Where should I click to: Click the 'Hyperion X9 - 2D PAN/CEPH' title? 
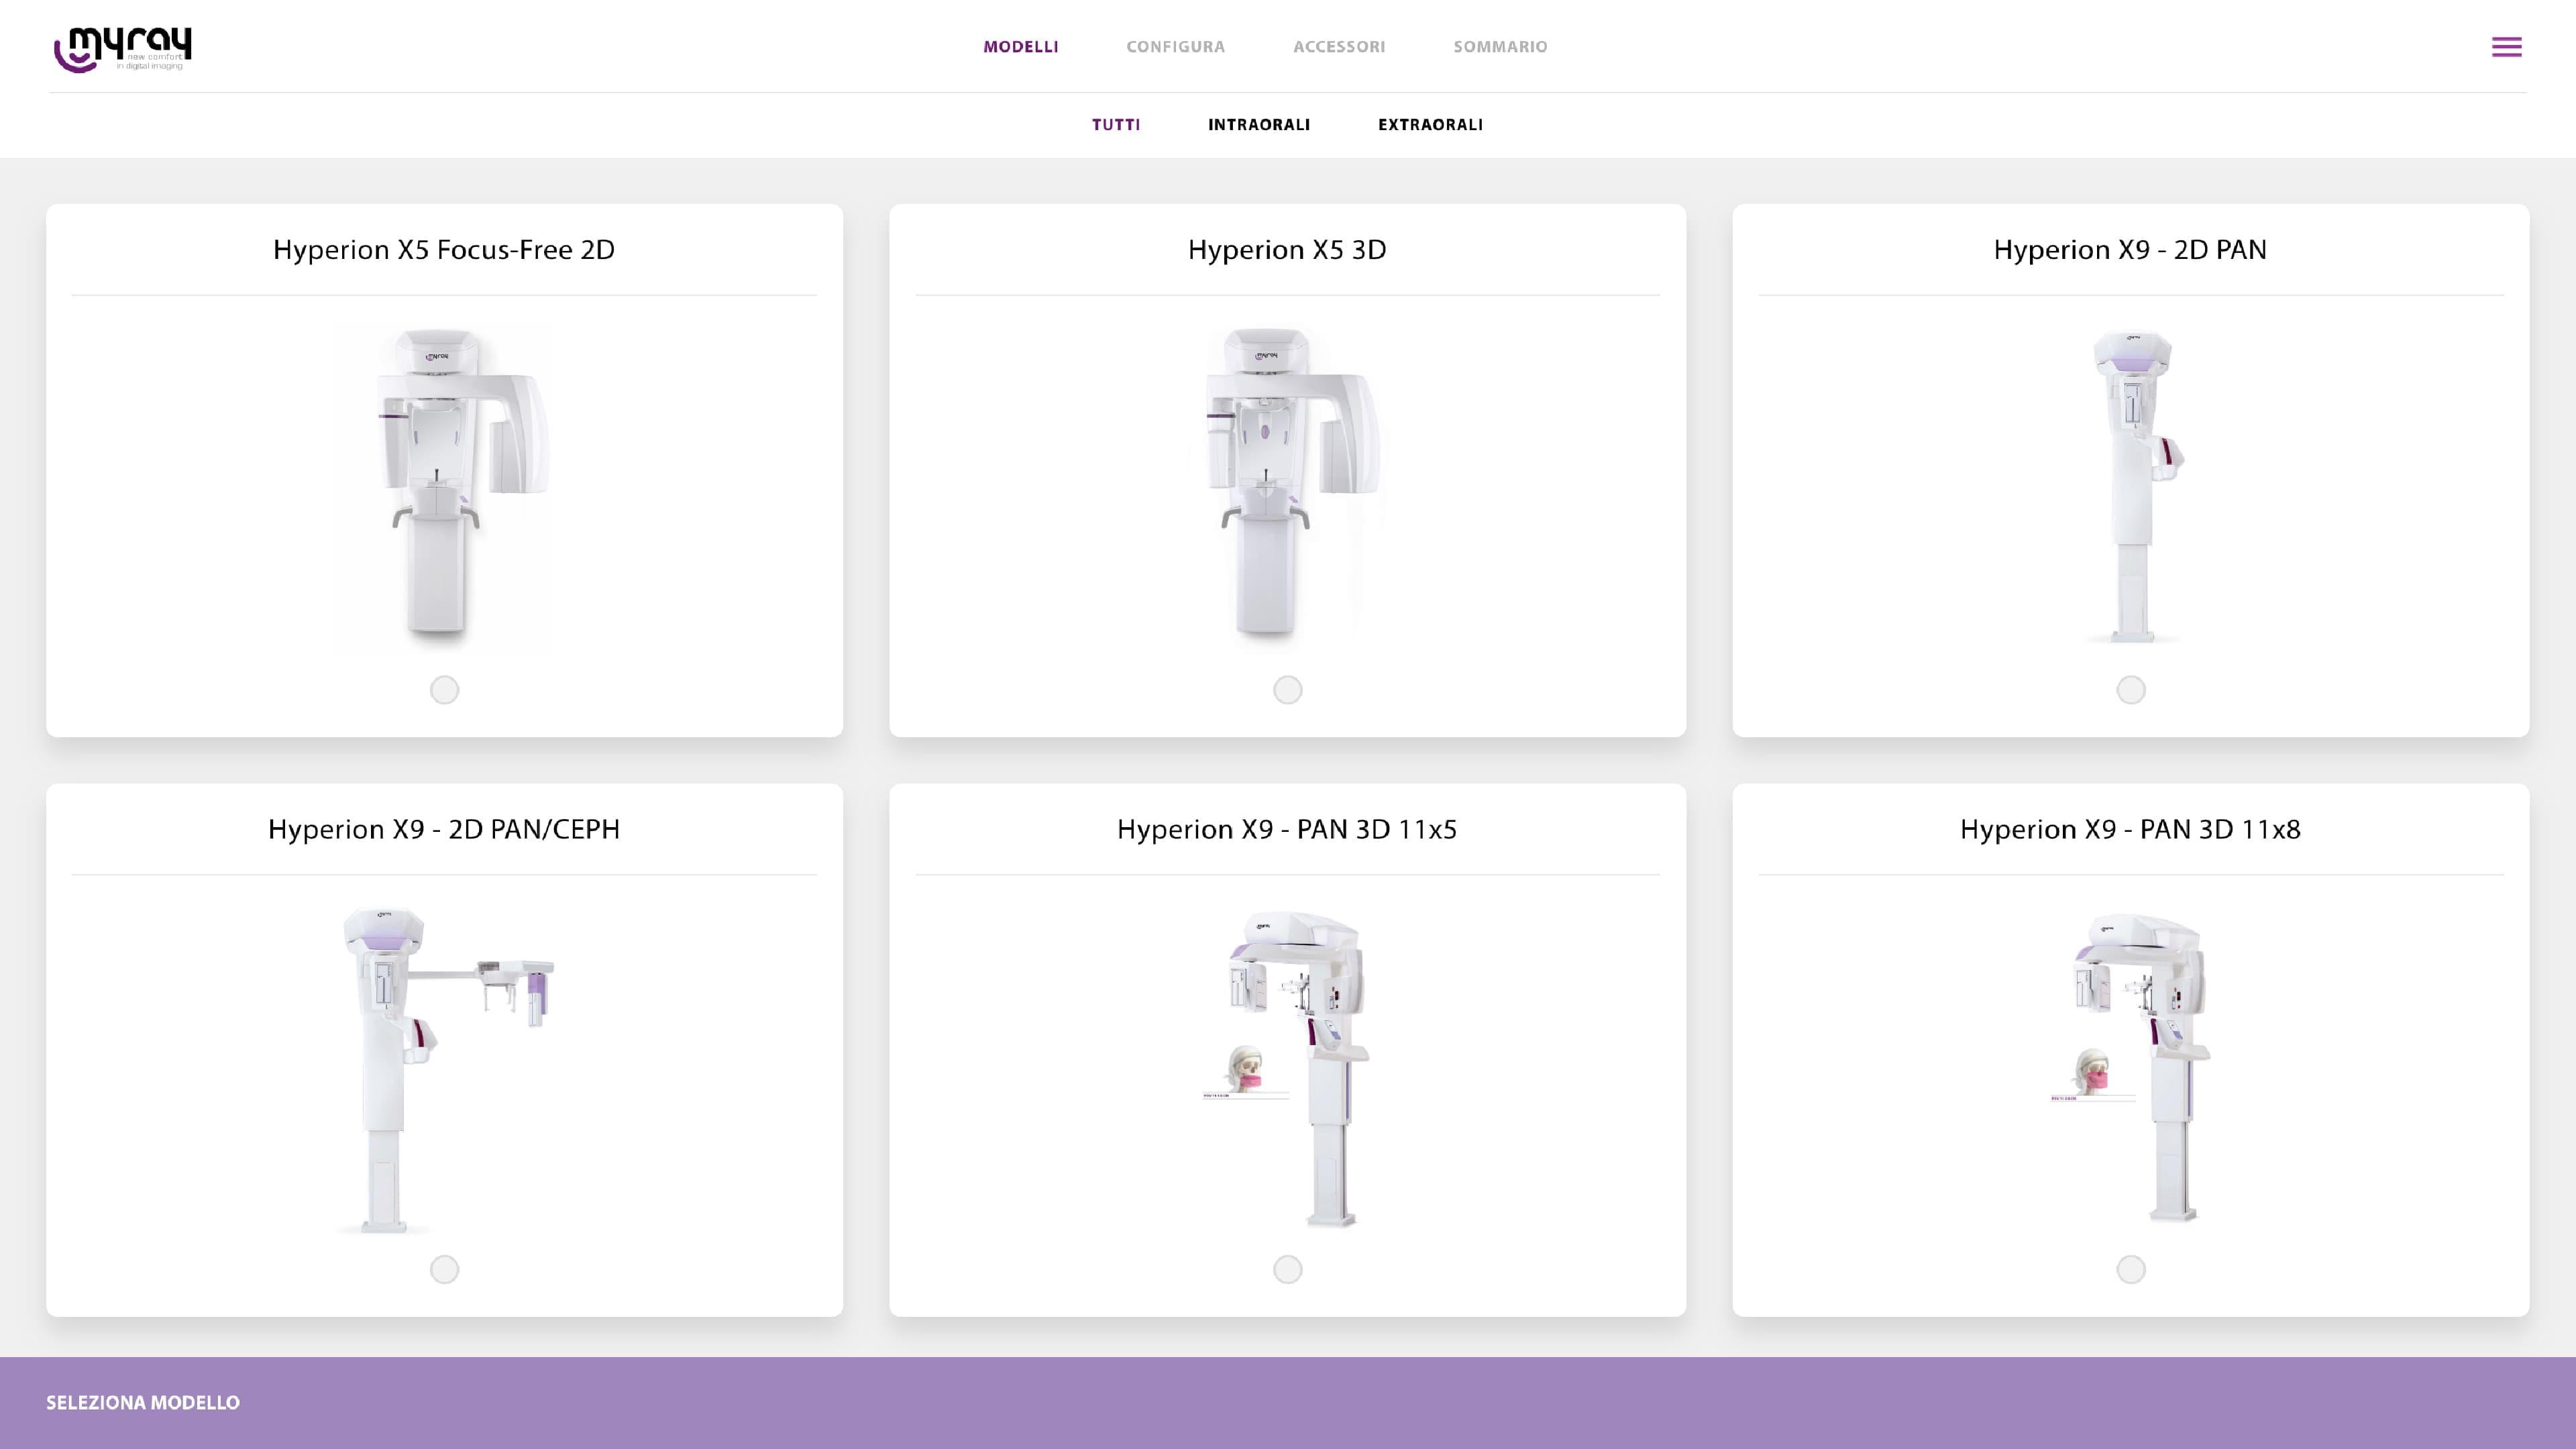tap(444, 829)
